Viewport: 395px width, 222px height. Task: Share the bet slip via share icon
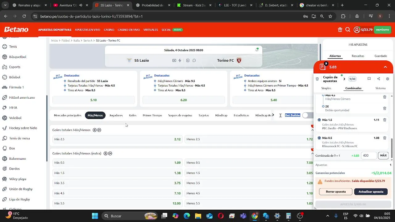379,79
